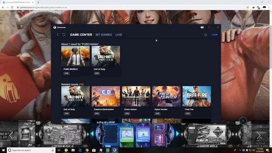This screenshot has height=153, width=272.
Task: Click the gamepad extension icon in browser toolbar
Action: point(264,7)
